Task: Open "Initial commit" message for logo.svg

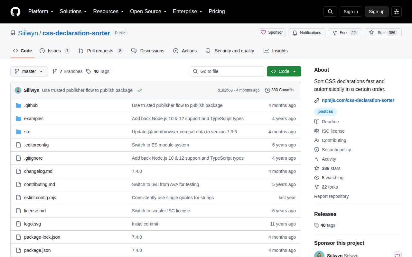Action: pos(145,224)
